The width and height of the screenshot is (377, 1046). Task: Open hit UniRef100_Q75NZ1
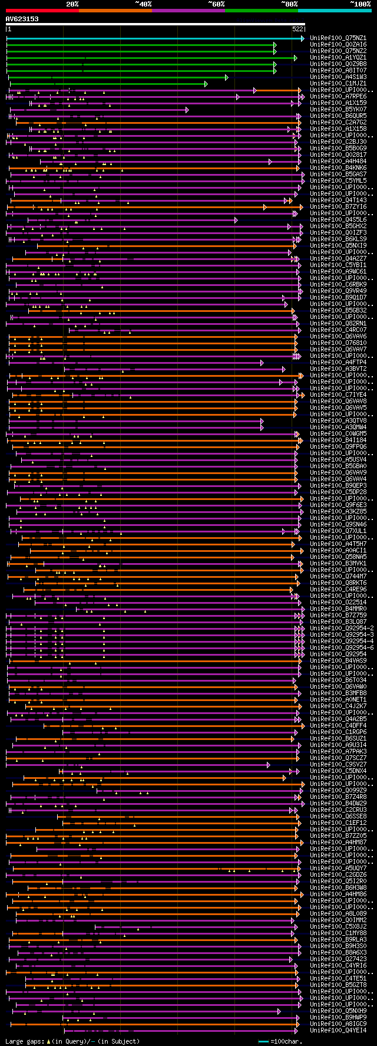coord(338,38)
